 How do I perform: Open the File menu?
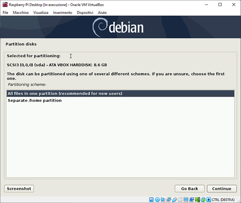(x=5, y=12)
